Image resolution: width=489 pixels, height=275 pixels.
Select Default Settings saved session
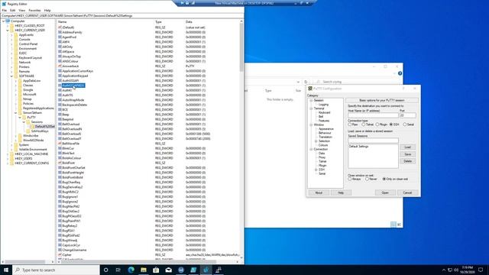(x=358, y=147)
